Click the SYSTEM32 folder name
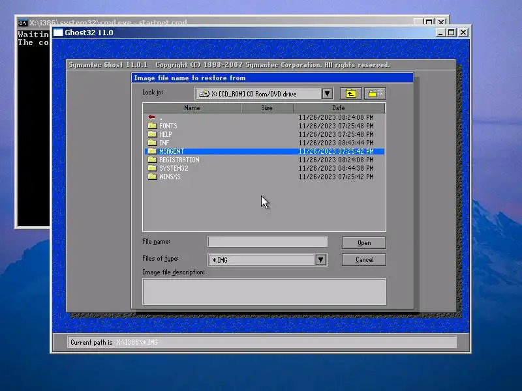Screen dimensions: 522x391 (174, 168)
